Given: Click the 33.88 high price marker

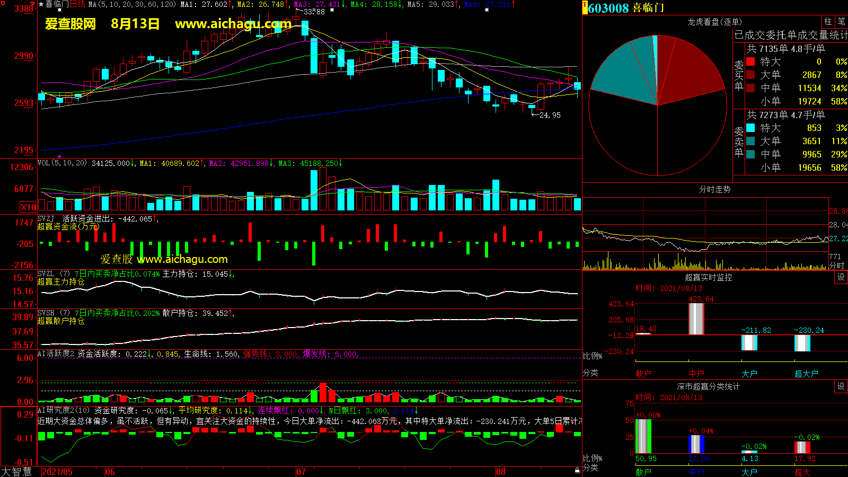Looking at the screenshot, I should coord(314,12).
